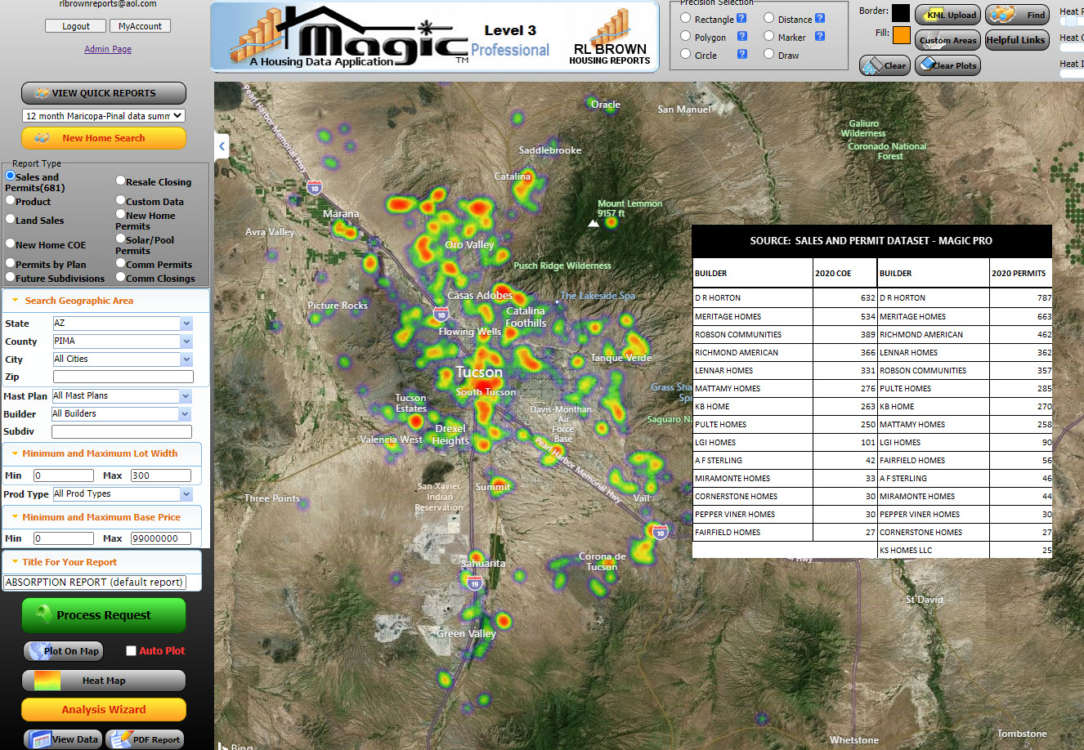Screen dimensions: 1084x750
Task: Click the lot width Max field
Action: point(161,475)
